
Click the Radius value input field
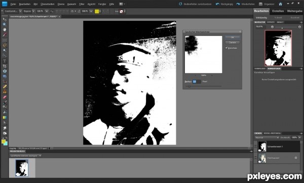pos(197,82)
